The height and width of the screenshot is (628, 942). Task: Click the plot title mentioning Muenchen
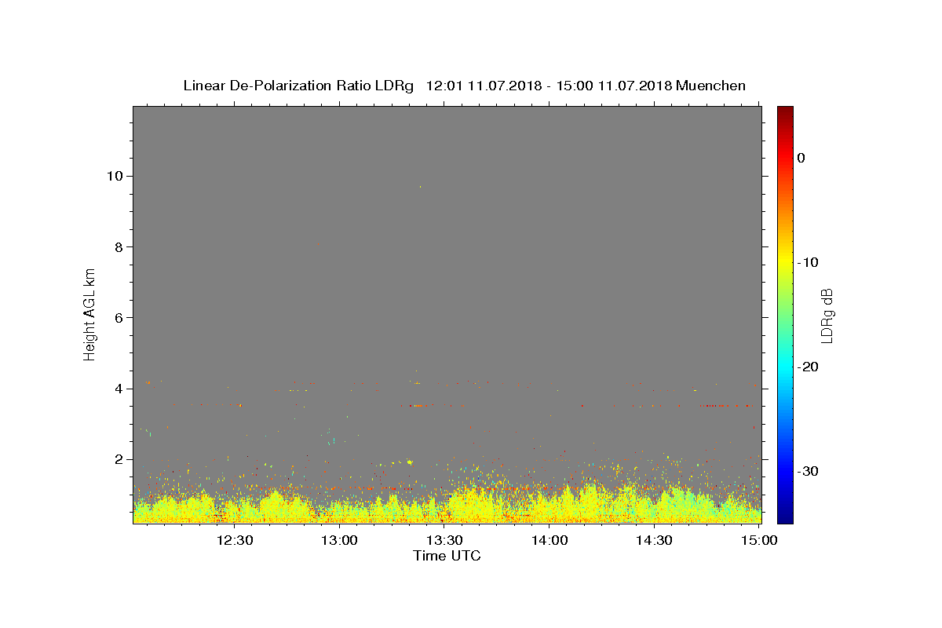[x=464, y=86]
